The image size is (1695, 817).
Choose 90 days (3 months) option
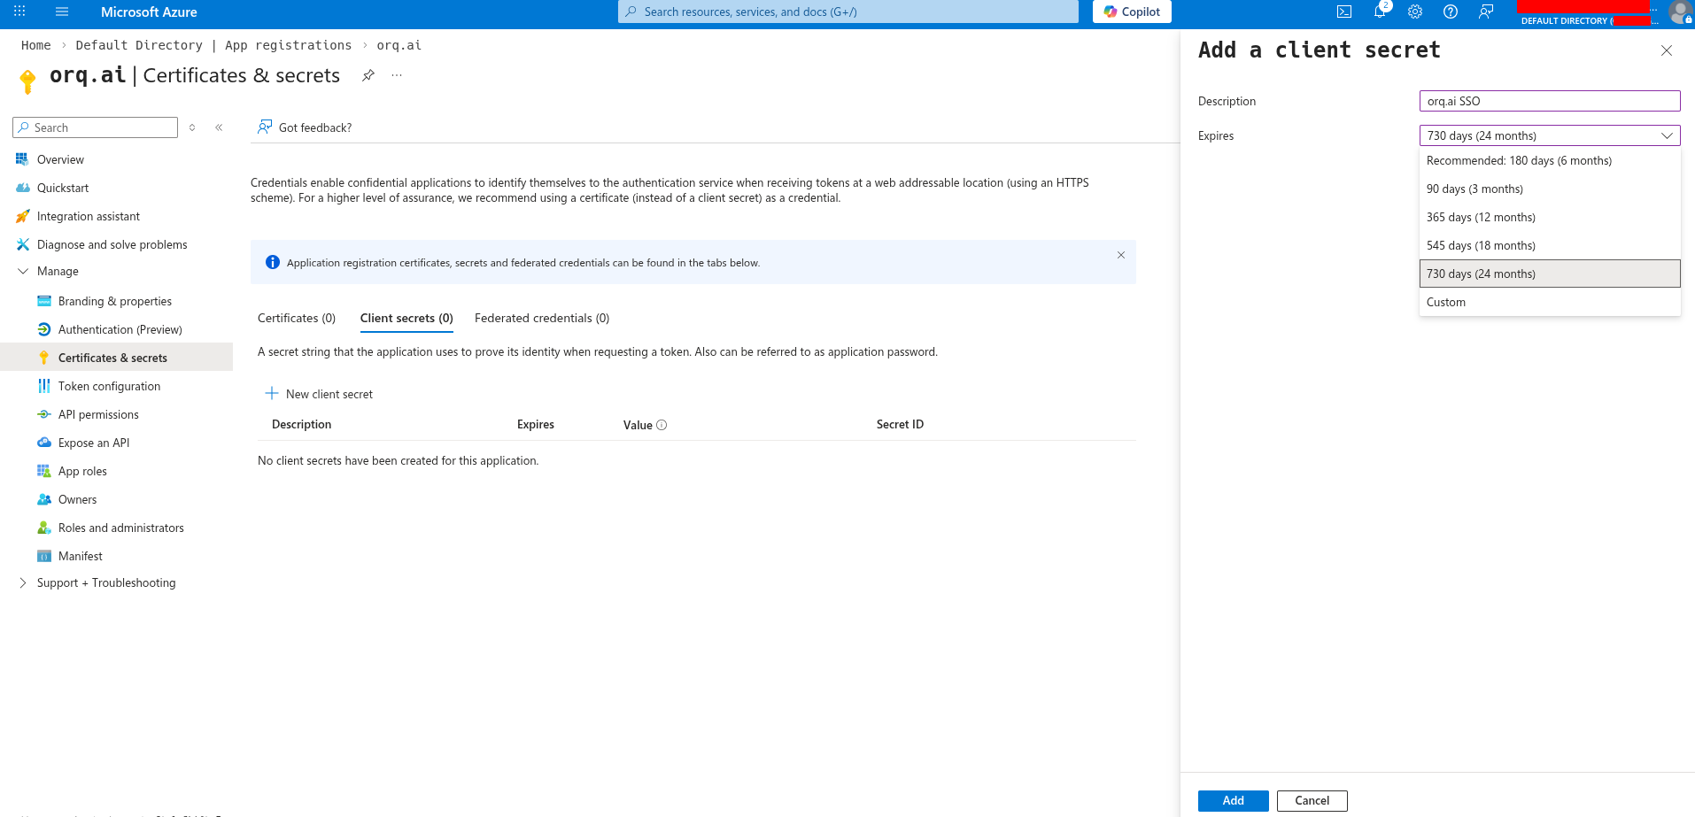pos(1549,189)
